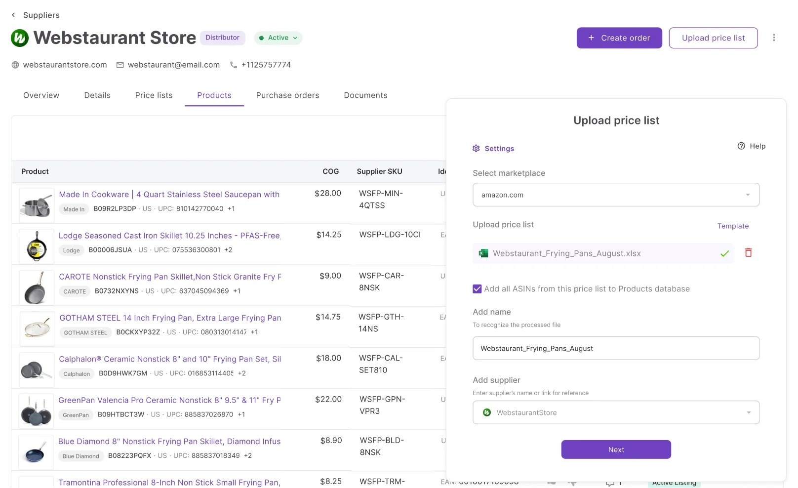Open the GOTHAM STEEL pan thumbnail
The image size is (798, 488).
click(x=37, y=328)
